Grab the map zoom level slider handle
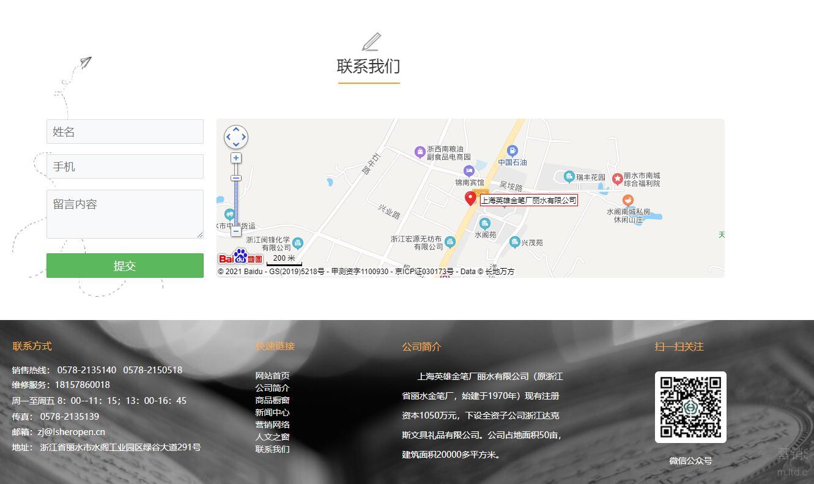The width and height of the screenshot is (814, 484). pos(236,178)
